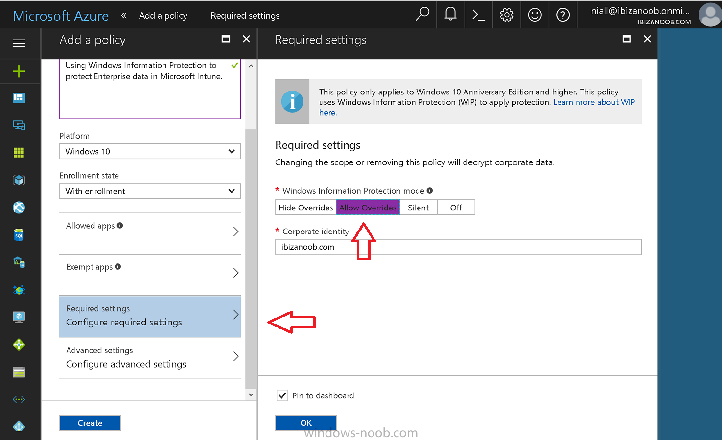722x440 pixels.
Task: Click Add a policy breadcrumb
Action: (163, 15)
